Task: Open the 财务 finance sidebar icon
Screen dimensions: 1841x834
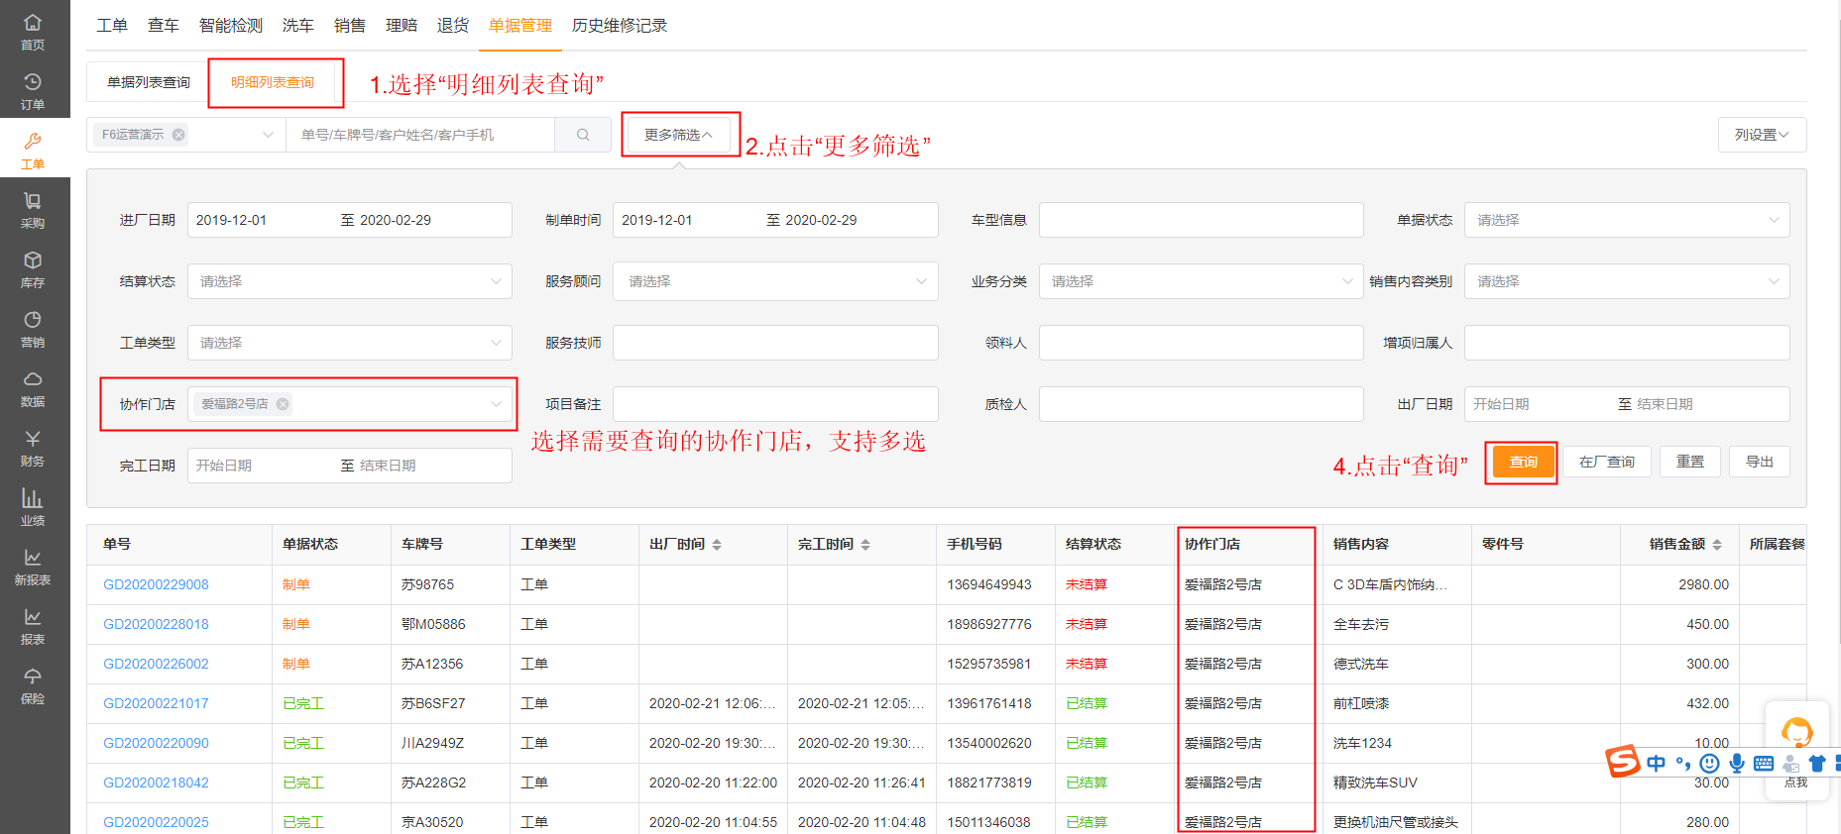Action: pos(33,439)
